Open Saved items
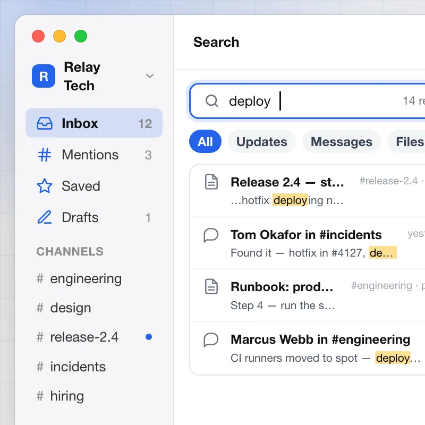This screenshot has height=425, width=425. pos(94,186)
